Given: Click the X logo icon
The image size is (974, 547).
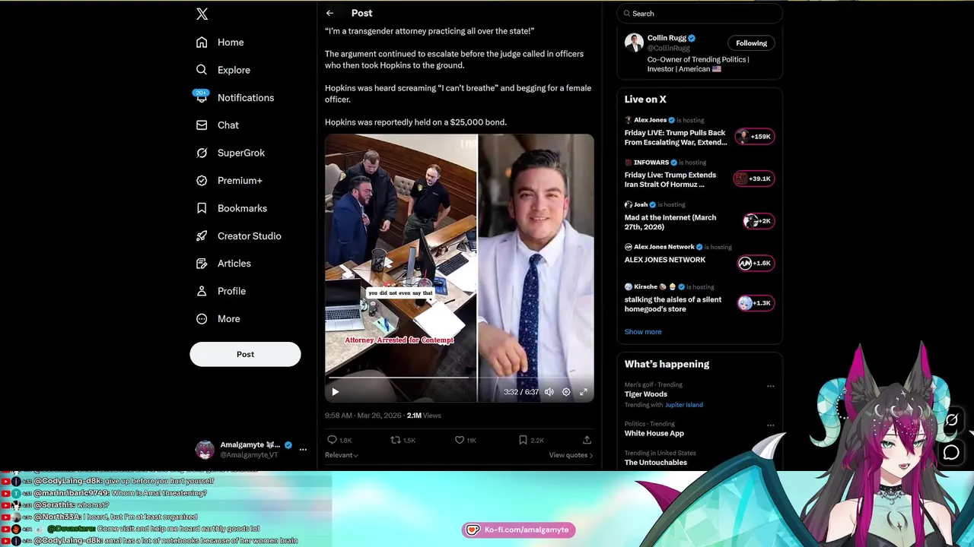Looking at the screenshot, I should (202, 14).
